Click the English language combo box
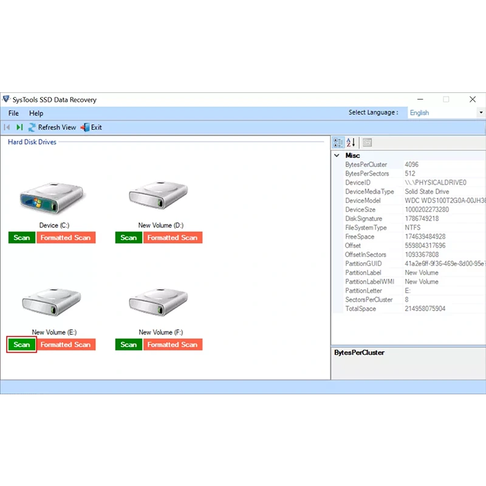The image size is (486, 486). pos(447,112)
